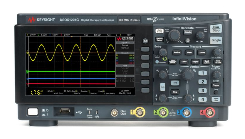Open the Save/Recall menu key
Screen dimensions: 245x139
[172, 62]
